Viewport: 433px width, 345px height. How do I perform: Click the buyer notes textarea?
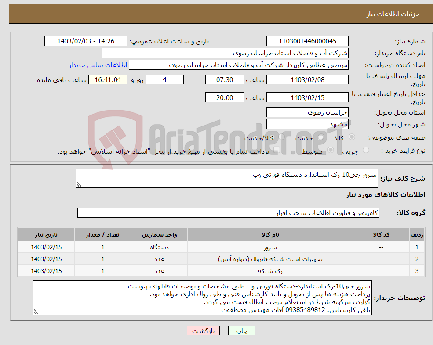click(x=202, y=298)
